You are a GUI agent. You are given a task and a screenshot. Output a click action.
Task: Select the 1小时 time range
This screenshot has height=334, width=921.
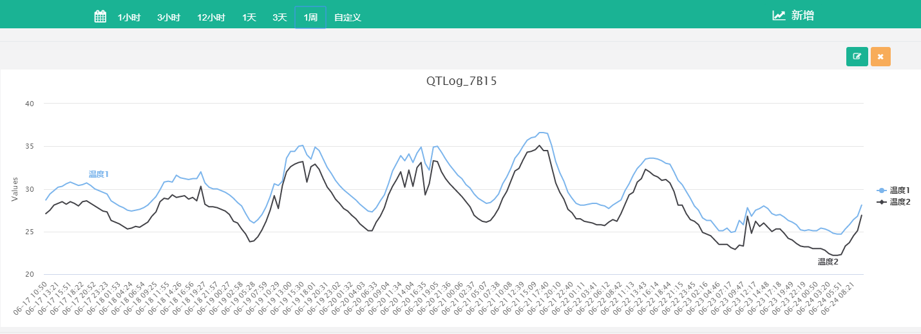[x=129, y=17]
